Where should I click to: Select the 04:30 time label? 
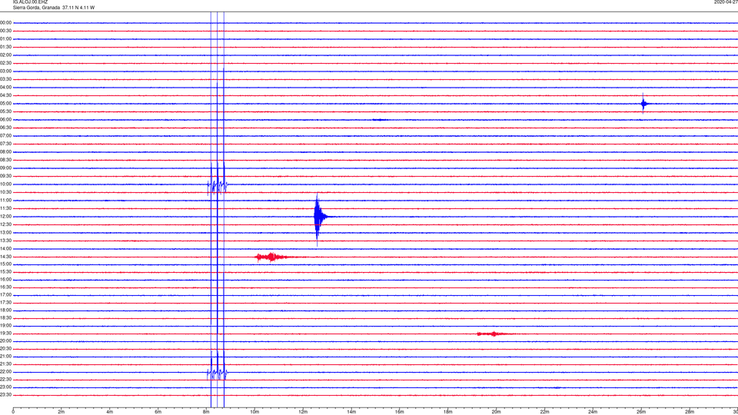(5, 95)
